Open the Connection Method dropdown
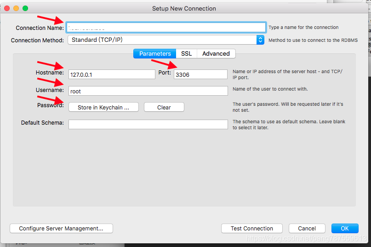The width and height of the screenshot is (371, 247). coord(166,40)
